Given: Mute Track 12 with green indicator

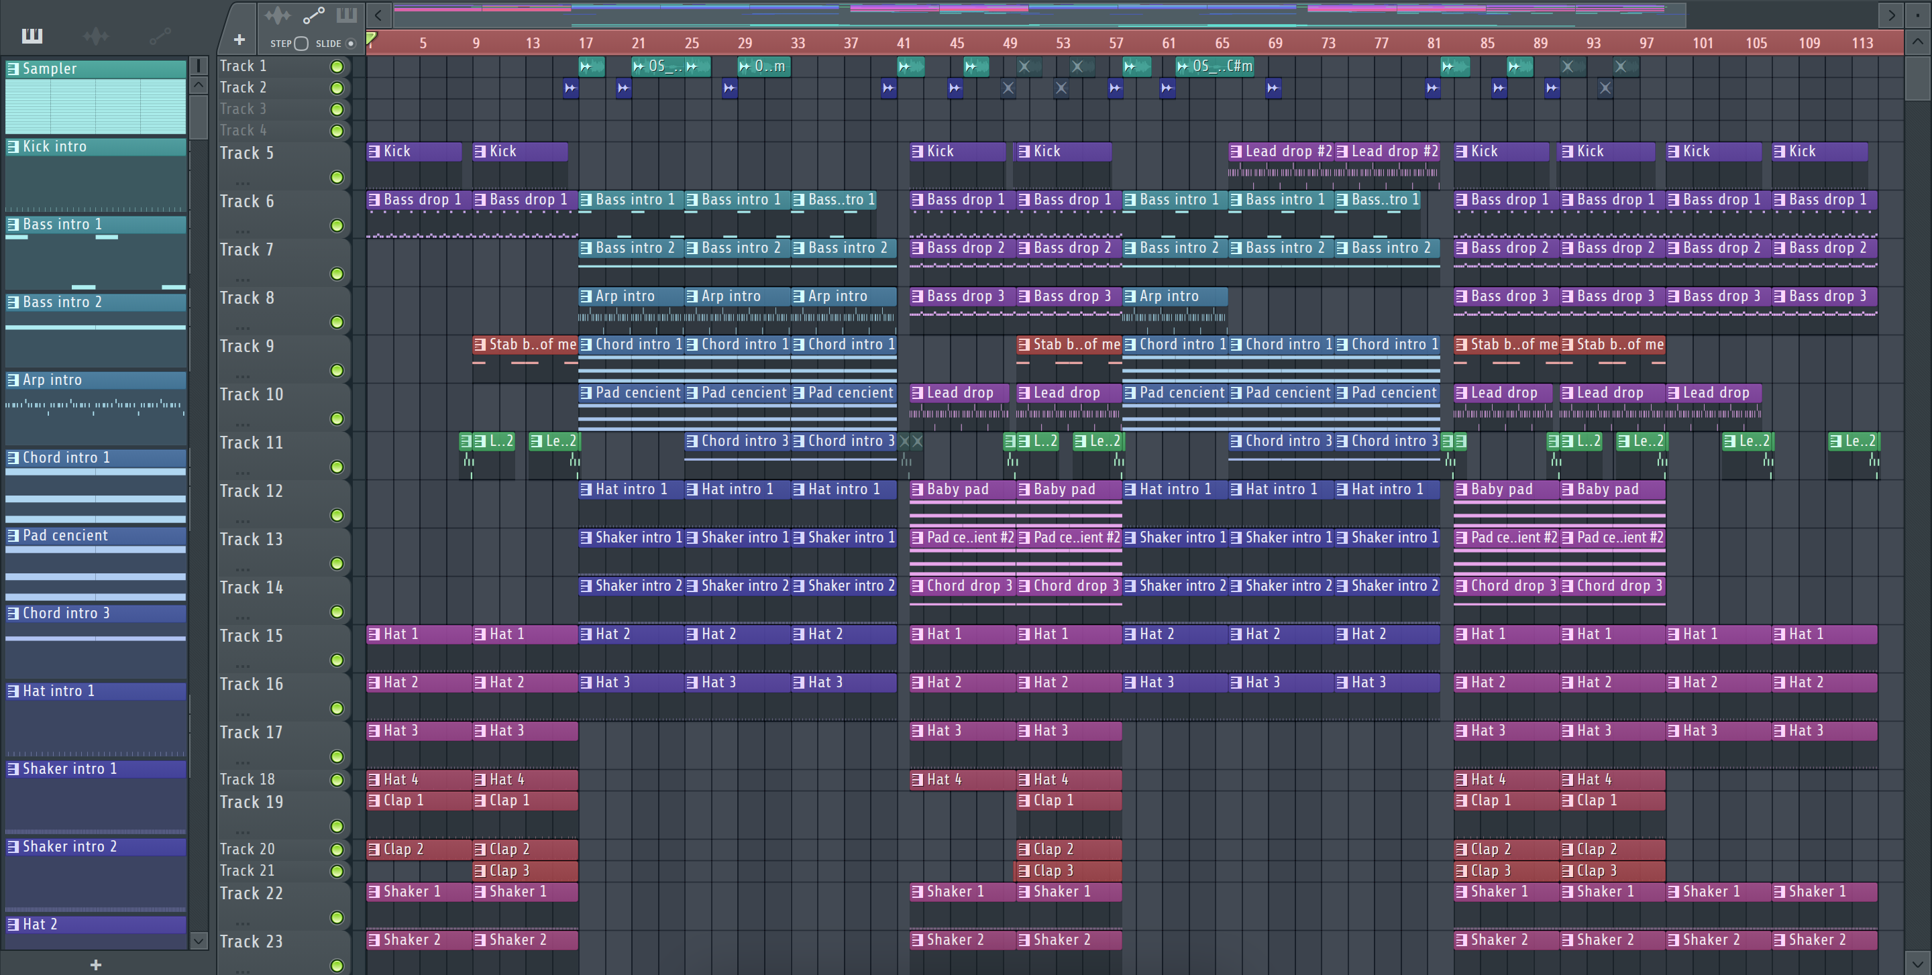Looking at the screenshot, I should pyautogui.click(x=337, y=516).
